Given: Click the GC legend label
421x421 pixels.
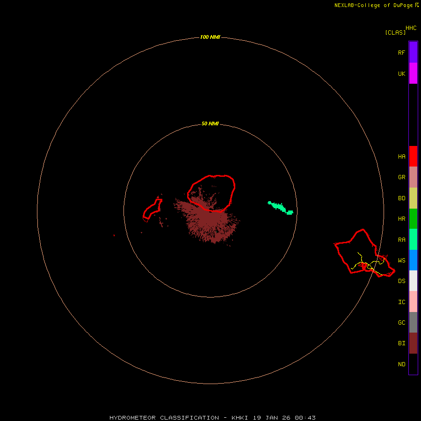Looking at the screenshot, I should [401, 322].
